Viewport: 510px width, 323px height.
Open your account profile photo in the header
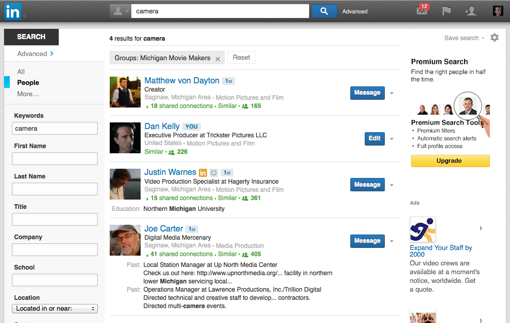click(498, 11)
